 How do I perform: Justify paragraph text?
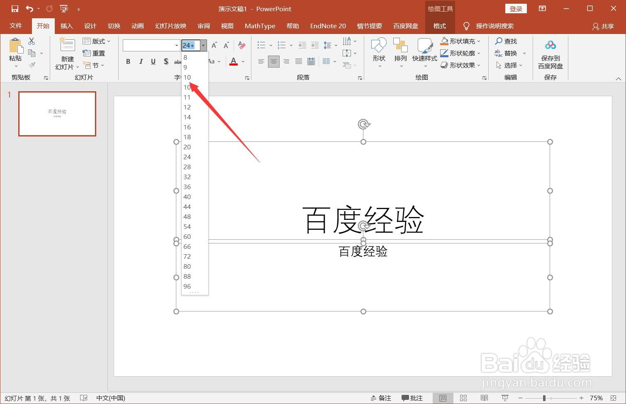pos(299,61)
